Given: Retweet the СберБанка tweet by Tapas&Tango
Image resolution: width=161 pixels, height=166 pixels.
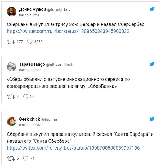Looking at the screenshot, I should pos(11,97).
